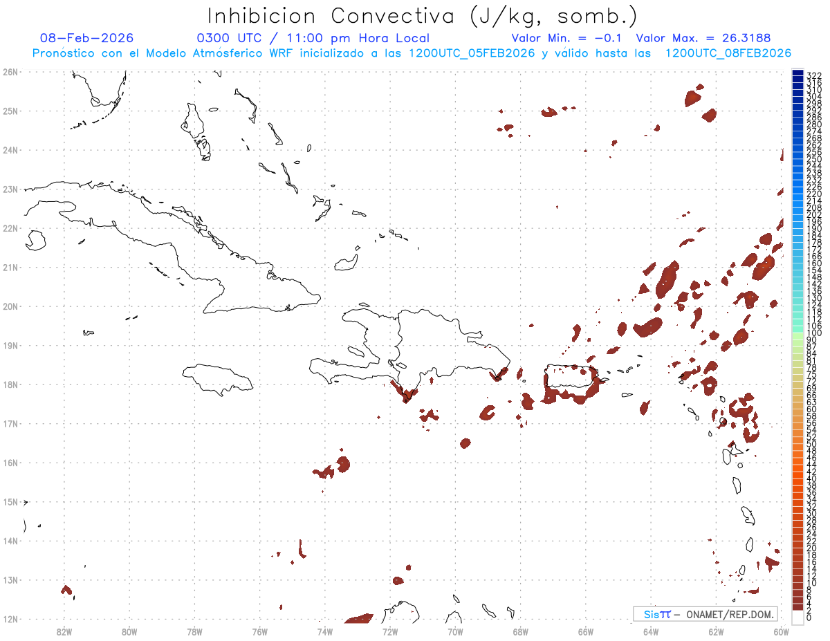Click the legend value 202 on color scale
This screenshot has height=641, width=830.
[814, 214]
